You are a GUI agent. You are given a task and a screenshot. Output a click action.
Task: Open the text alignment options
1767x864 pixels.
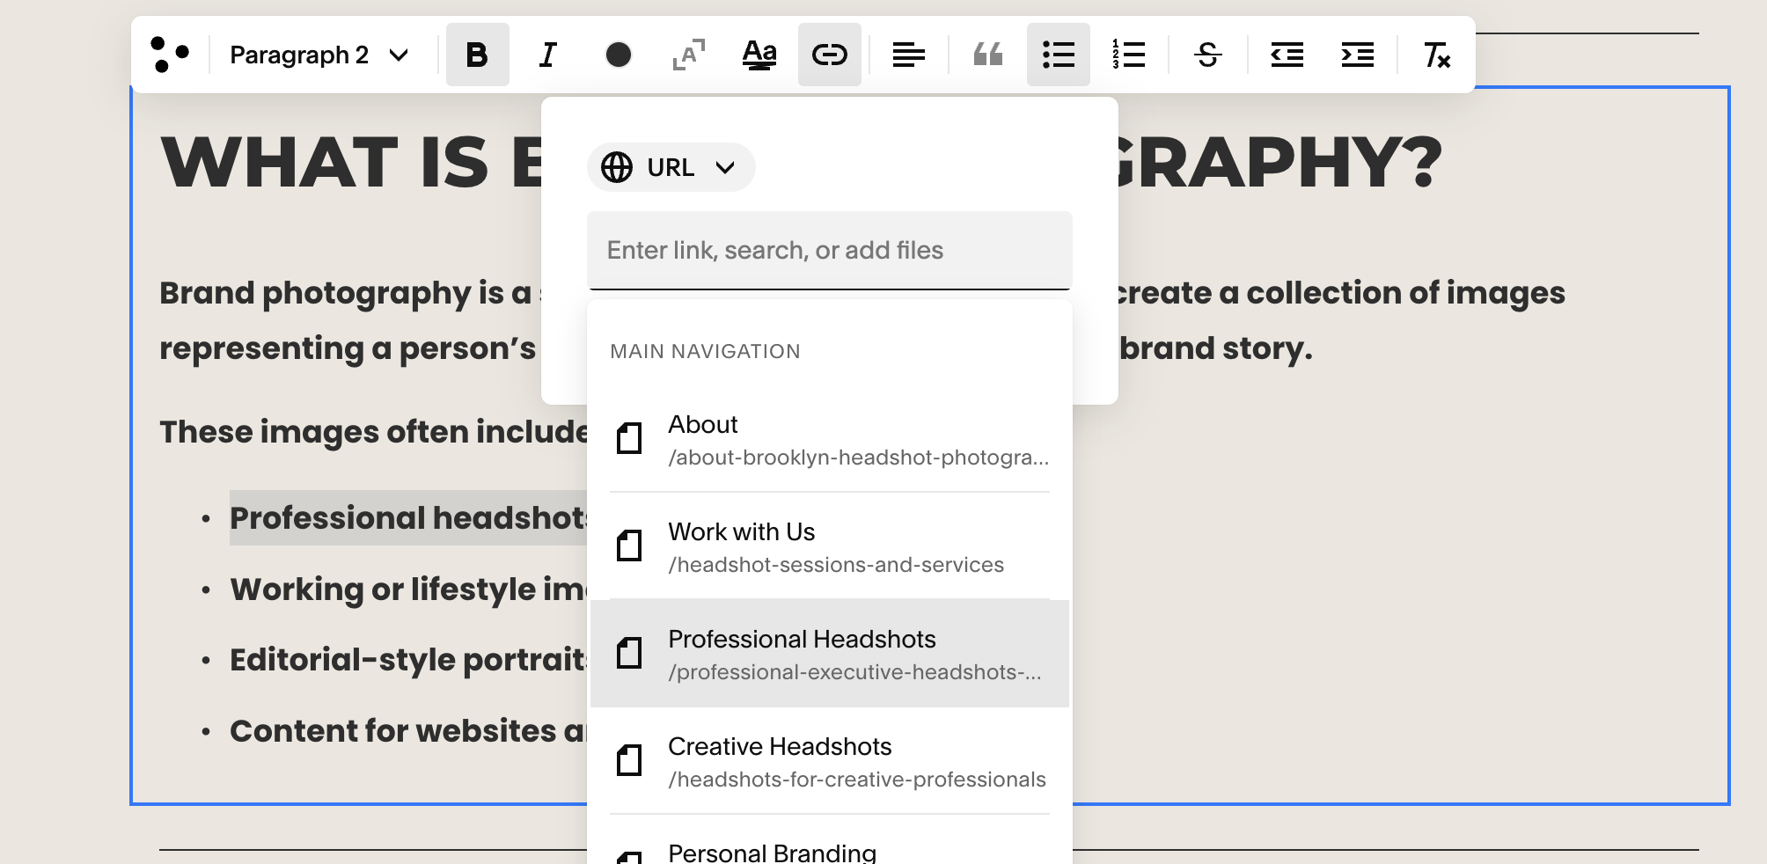908,55
